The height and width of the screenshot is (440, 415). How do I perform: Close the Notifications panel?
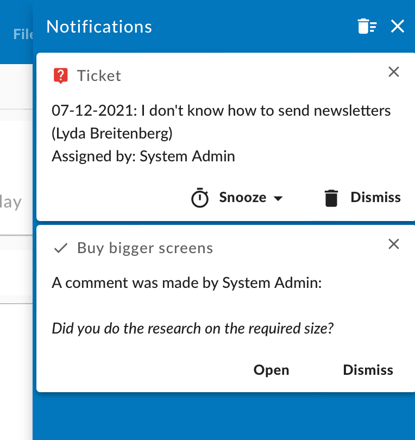pos(398,27)
